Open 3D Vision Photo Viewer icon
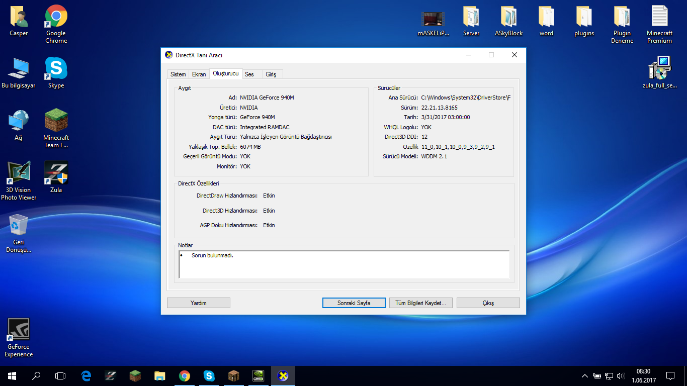 19,174
